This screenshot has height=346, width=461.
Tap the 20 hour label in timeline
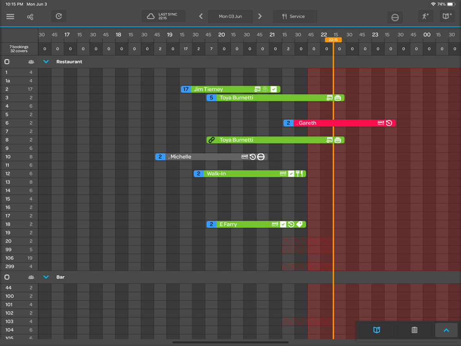221,35
